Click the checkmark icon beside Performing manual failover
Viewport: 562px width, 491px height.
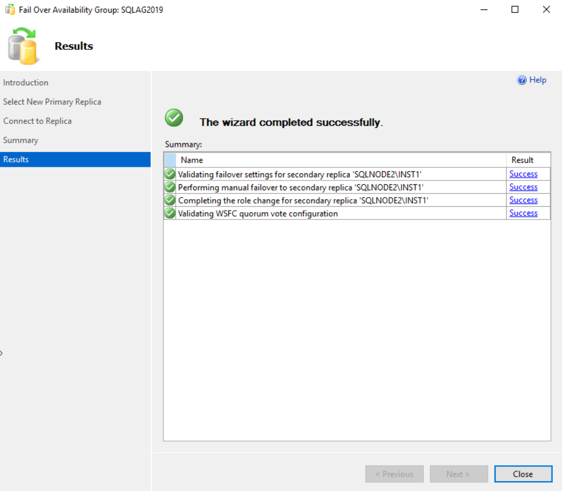pyautogui.click(x=170, y=187)
